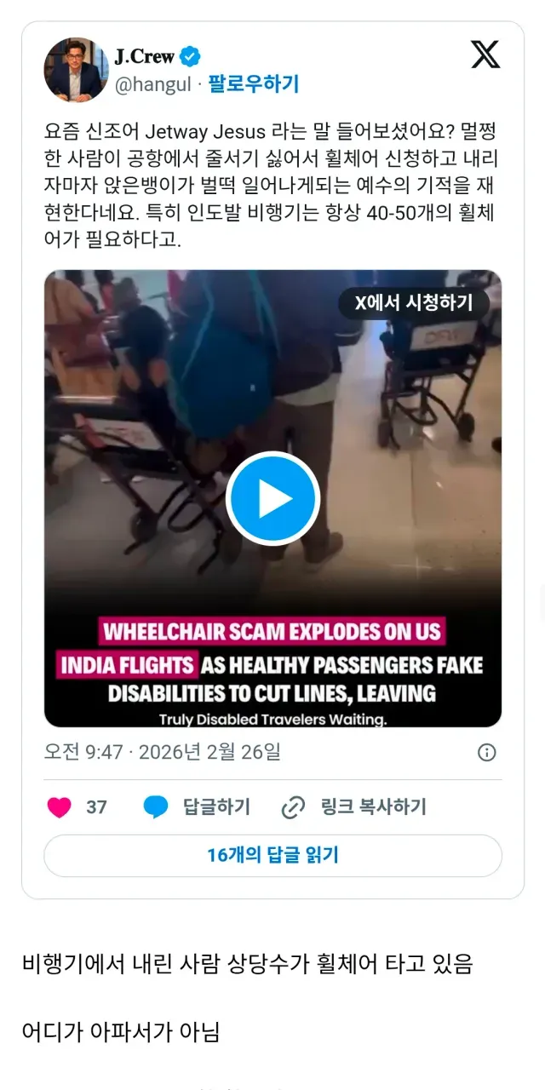
Task: Open the 오전 9:47 · 2026년 2월 26일 timestamp
Action: point(162,752)
